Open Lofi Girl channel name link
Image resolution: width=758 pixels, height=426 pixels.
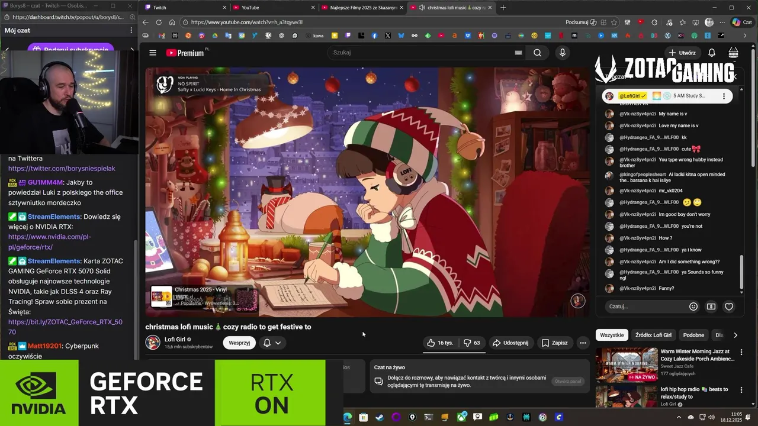(x=175, y=340)
